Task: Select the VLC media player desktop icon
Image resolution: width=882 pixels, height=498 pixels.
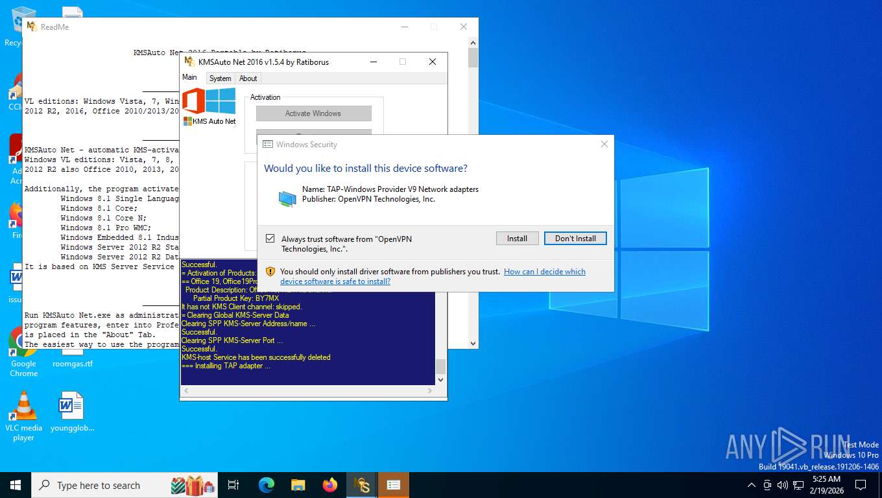Action: (x=23, y=416)
